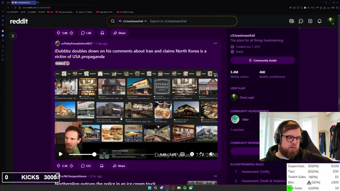Downvote the post with 3.8K votes
Image resolution: width=340 pixels, height=191 pixels.
point(71,33)
